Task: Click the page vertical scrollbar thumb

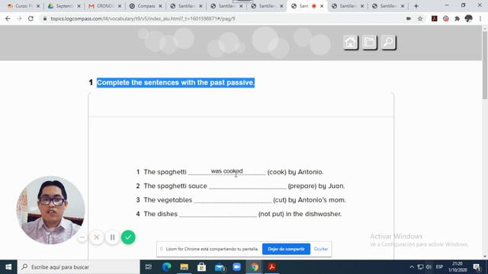Action: click(x=485, y=65)
